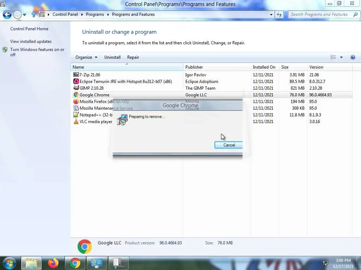Select Eclipse Temurin JRE with Hotspot entry
This screenshot has width=361, height=270.
pyautogui.click(x=126, y=82)
